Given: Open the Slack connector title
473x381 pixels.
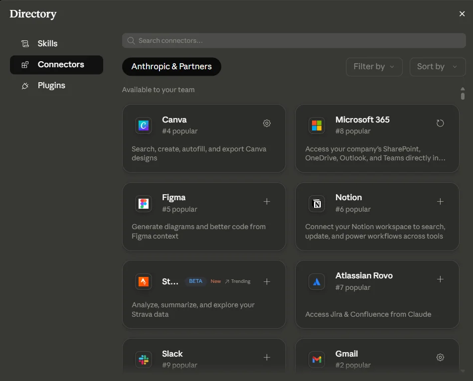Looking at the screenshot, I should pyautogui.click(x=172, y=354).
